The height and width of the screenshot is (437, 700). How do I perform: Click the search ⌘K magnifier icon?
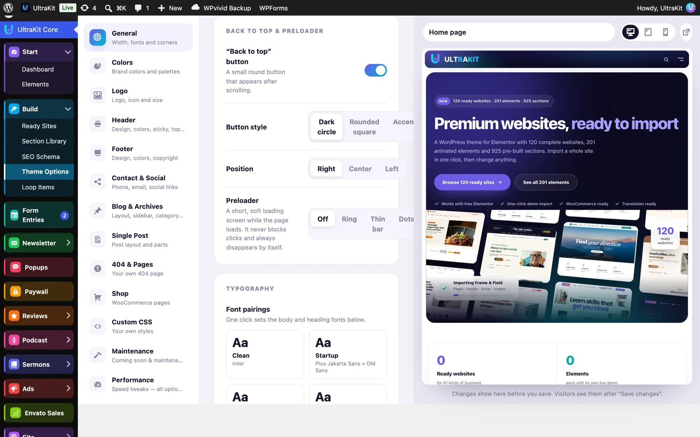coord(108,8)
